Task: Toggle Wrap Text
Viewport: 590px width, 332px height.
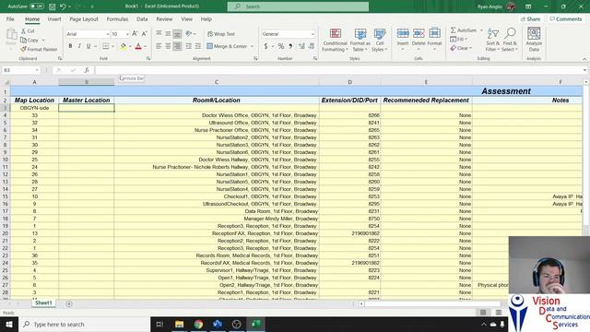Action: (221, 34)
